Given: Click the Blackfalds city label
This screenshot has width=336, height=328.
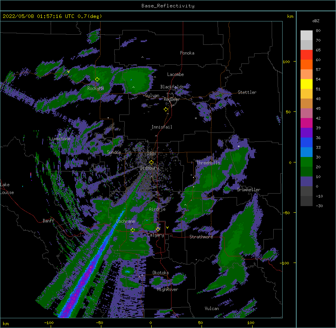Looking at the screenshot, I should 172,87.
